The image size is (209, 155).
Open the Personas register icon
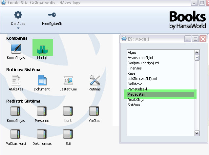pos(42,111)
